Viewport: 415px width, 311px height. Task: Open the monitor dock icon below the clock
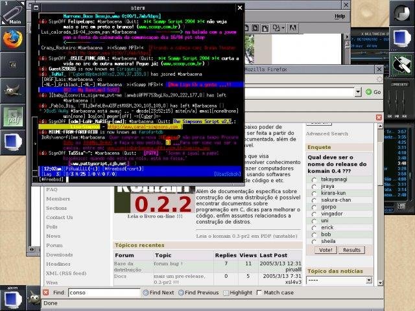pyautogui.click(x=402, y=39)
